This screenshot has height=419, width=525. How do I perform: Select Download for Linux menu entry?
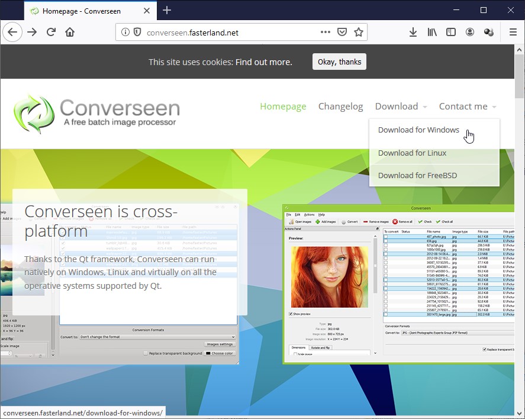click(x=412, y=153)
